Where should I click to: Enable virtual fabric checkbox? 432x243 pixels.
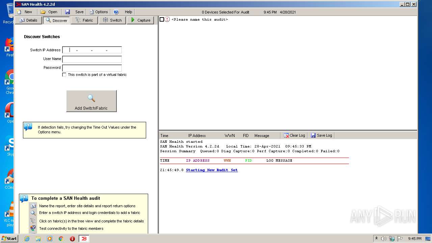point(64,75)
